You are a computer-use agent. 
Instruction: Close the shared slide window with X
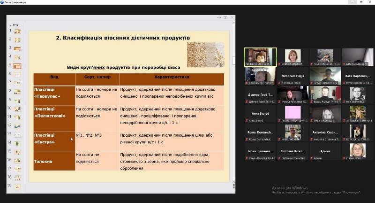point(232,17)
